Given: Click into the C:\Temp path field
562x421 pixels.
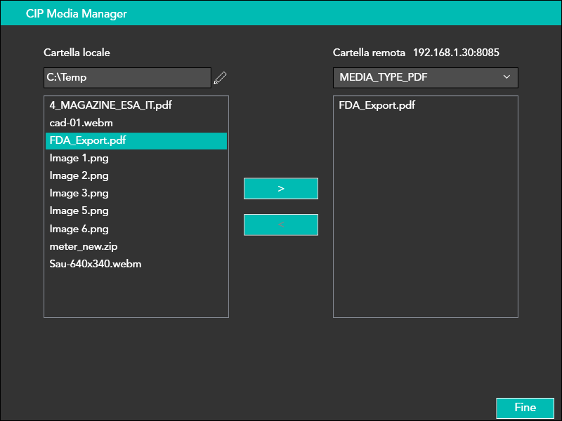Looking at the screenshot, I should (126, 78).
